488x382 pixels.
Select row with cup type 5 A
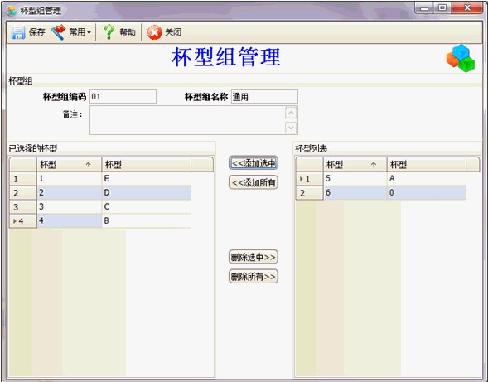(x=381, y=179)
